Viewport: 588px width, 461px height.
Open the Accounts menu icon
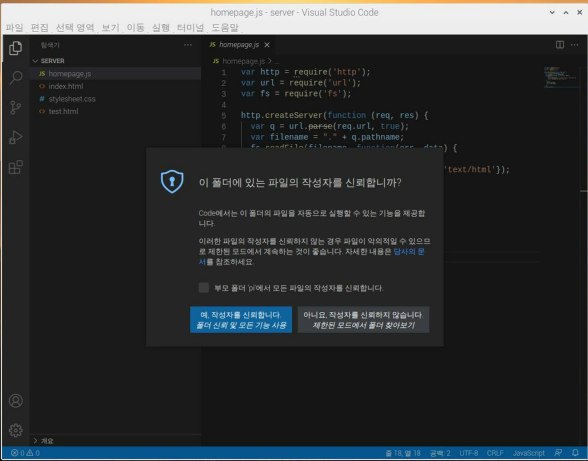point(15,400)
